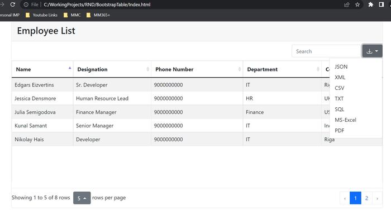Click the share page icon in address bar

pyautogui.click(x=347, y=4)
